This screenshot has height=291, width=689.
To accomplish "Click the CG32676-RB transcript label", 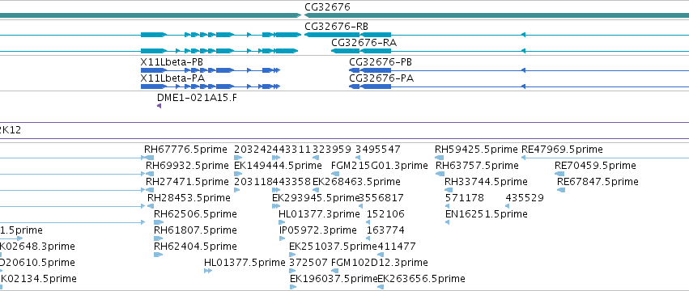I will 336,27.
